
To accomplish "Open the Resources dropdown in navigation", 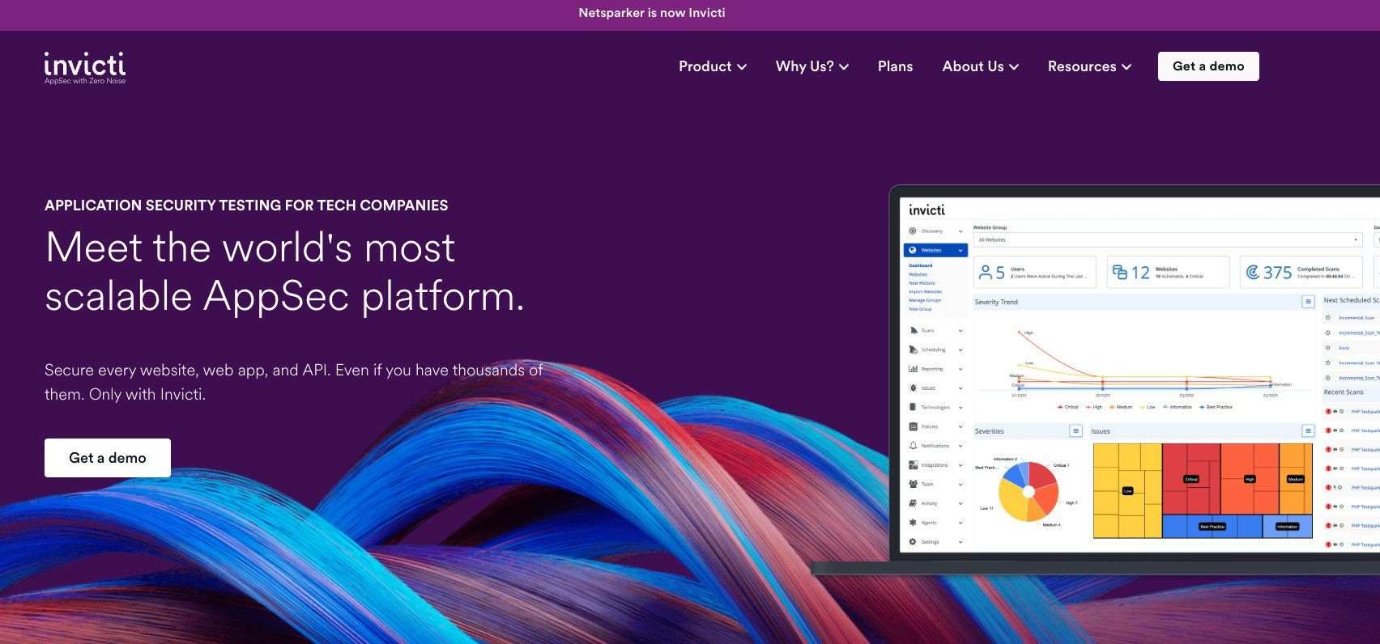I will [x=1088, y=66].
